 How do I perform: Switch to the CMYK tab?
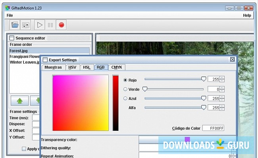tap(117, 67)
